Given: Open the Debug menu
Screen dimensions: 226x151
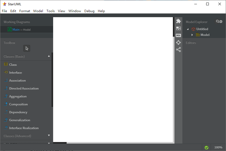Looking at the screenshot, I should [89, 11].
